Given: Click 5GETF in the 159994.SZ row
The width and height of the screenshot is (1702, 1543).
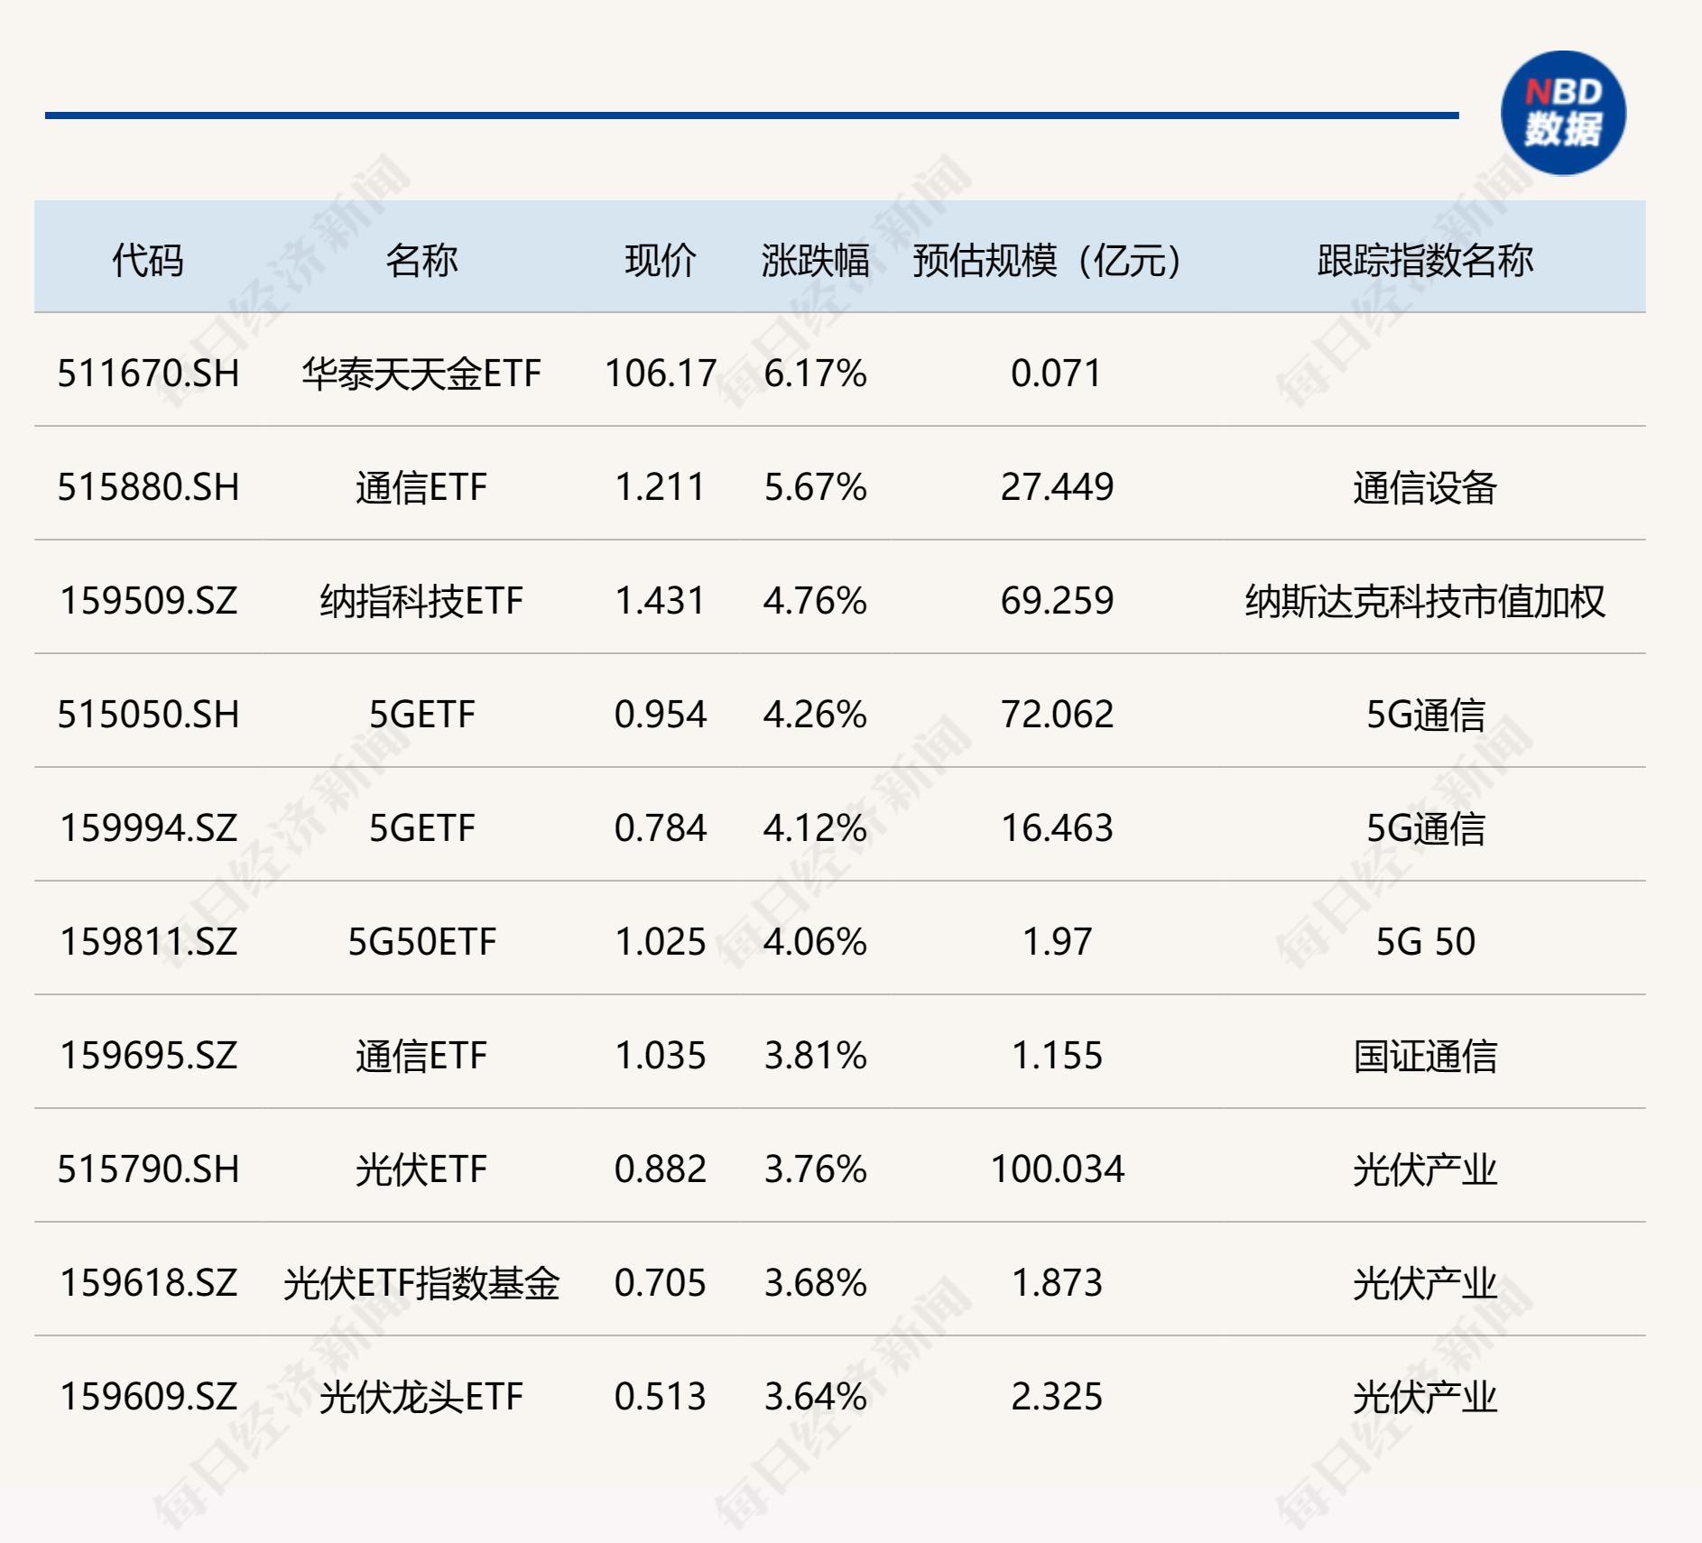Looking at the screenshot, I should click(x=421, y=828).
